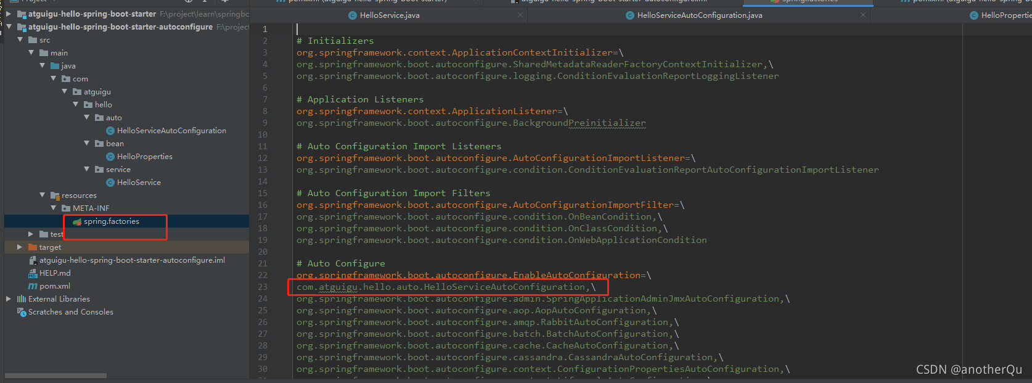Close the HelloServiceAutoConfiguration.java tab
1032x383 pixels.
click(863, 15)
